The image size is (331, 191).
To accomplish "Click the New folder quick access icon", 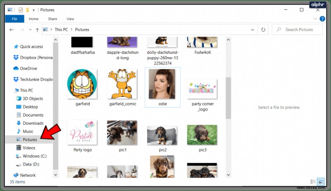I will tap(27, 10).
